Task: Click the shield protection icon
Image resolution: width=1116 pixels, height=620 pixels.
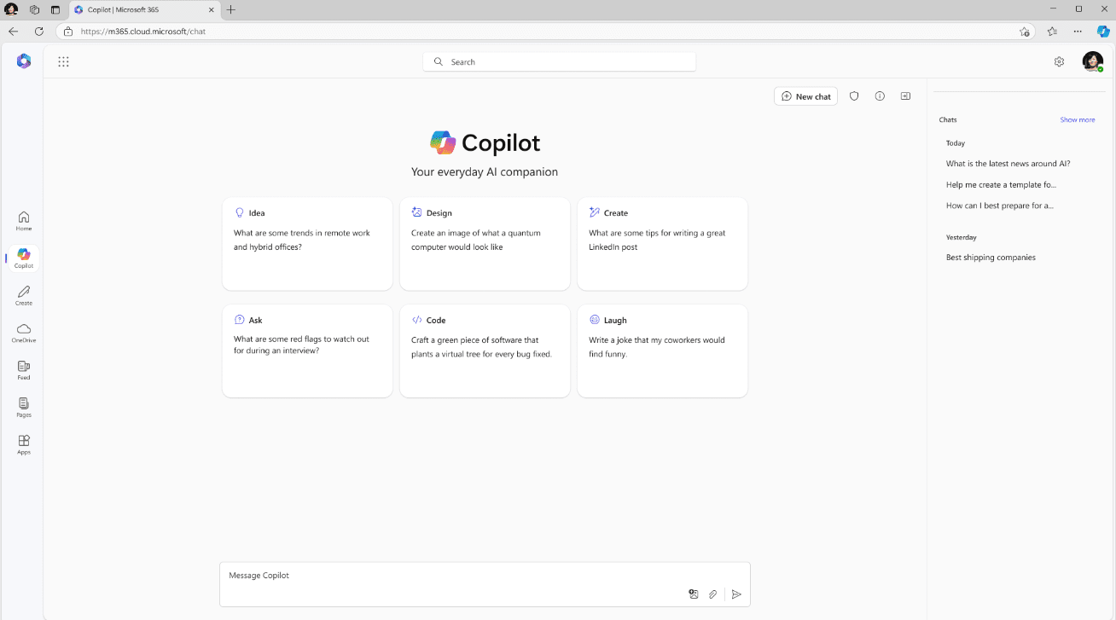Action: pyautogui.click(x=854, y=96)
